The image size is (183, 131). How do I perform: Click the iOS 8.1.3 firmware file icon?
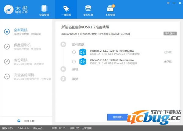pyautogui.click(x=83, y=62)
